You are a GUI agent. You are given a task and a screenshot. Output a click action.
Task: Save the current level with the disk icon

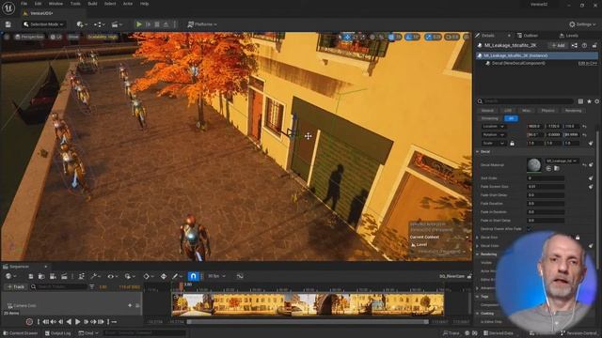[x=8, y=24]
